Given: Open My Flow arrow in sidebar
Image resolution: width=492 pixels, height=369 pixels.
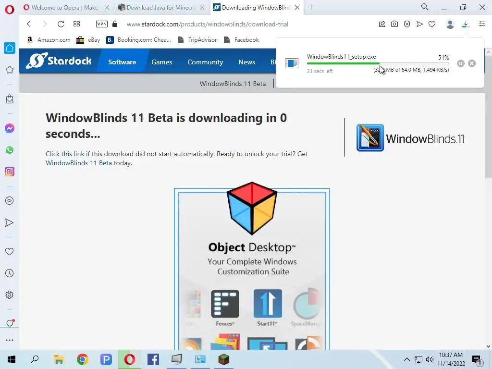Looking at the screenshot, I should pyautogui.click(x=10, y=222).
